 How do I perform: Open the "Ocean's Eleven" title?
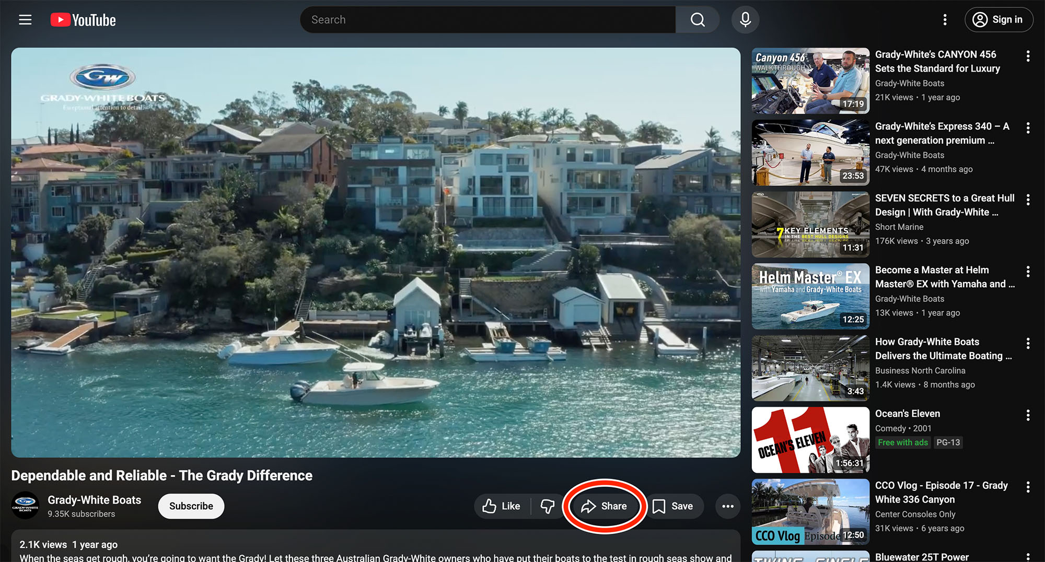point(908,414)
